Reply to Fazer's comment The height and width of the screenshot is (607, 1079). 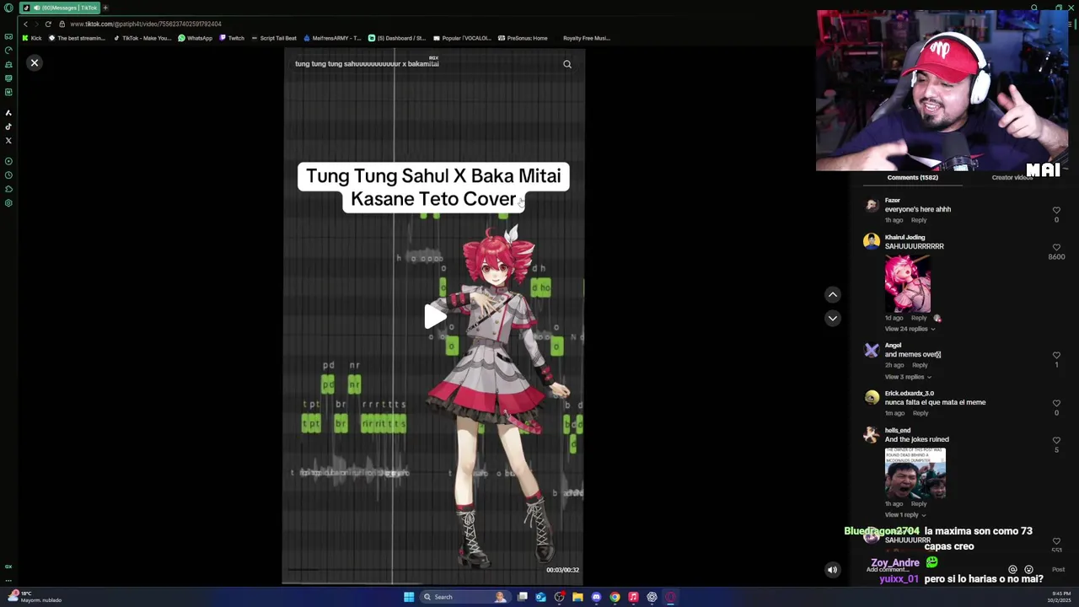tap(919, 220)
